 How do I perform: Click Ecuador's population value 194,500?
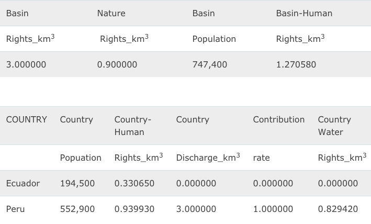(77, 183)
